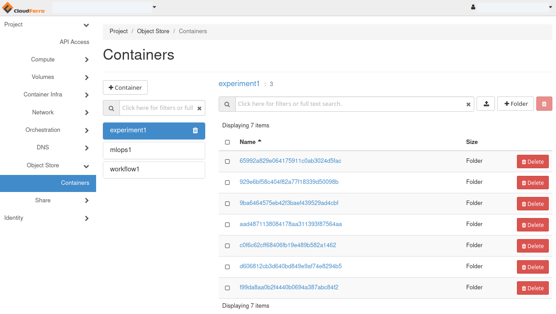Check the box for folder c0f6c62cff68406fb19e489b582a1462
Screen dimensions: 556x314
click(227, 246)
